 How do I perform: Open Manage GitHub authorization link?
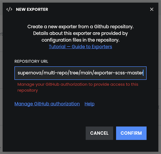click(x=47, y=104)
